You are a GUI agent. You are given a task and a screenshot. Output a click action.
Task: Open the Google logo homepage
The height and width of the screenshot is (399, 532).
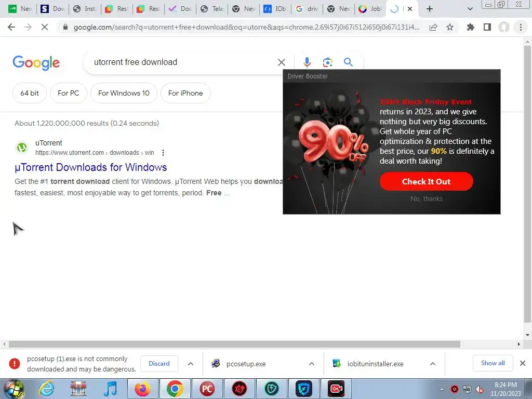coord(36,63)
